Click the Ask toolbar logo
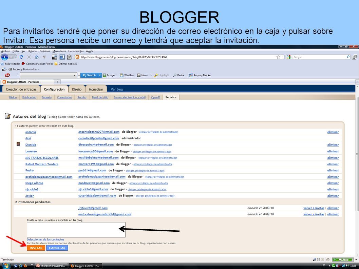 coord(7,75)
